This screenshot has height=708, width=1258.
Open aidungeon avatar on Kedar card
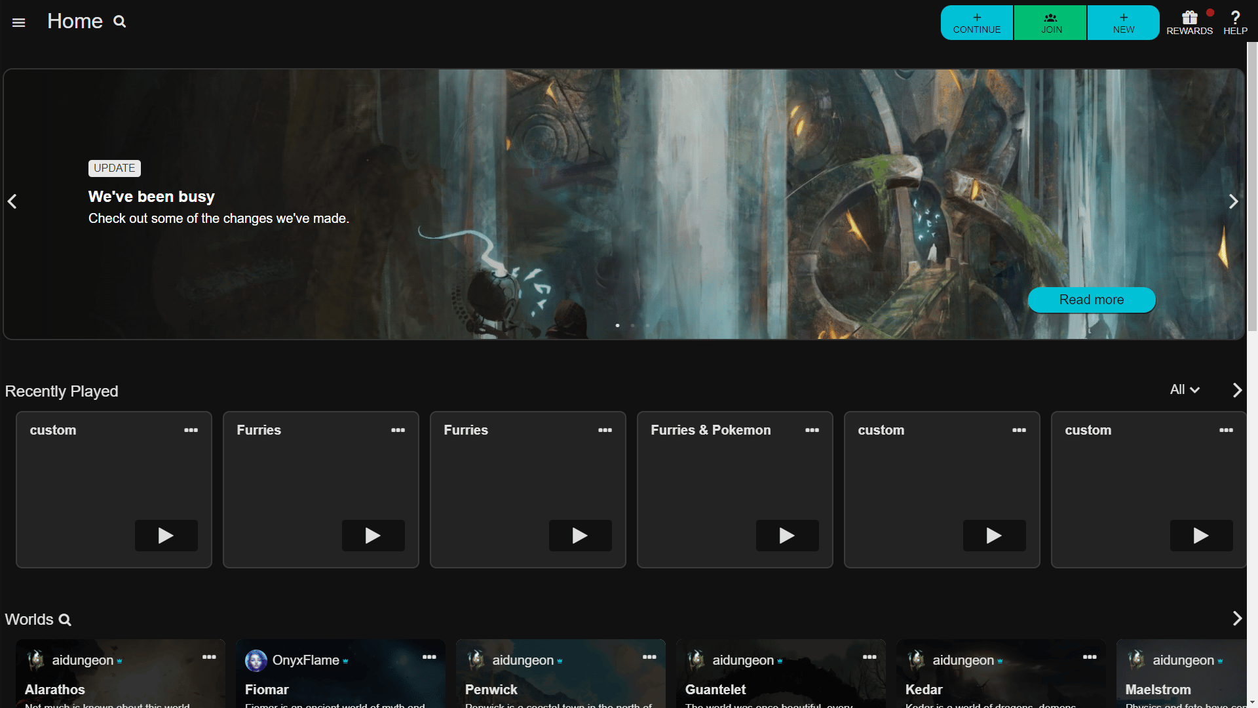click(917, 660)
